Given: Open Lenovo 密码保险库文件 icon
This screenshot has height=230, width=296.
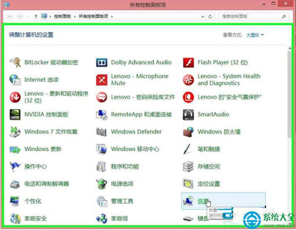Looking at the screenshot, I should [102, 97].
